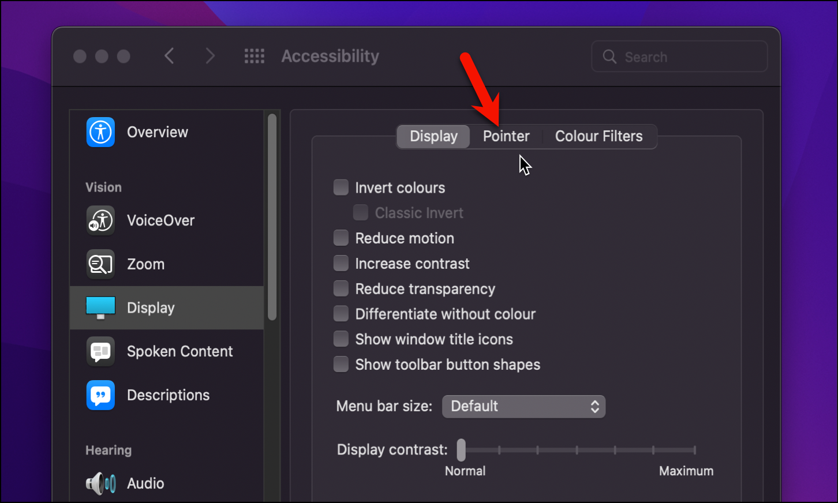Select the Audio row under Hearing
Viewport: 838px width, 503px height.
pos(167,483)
